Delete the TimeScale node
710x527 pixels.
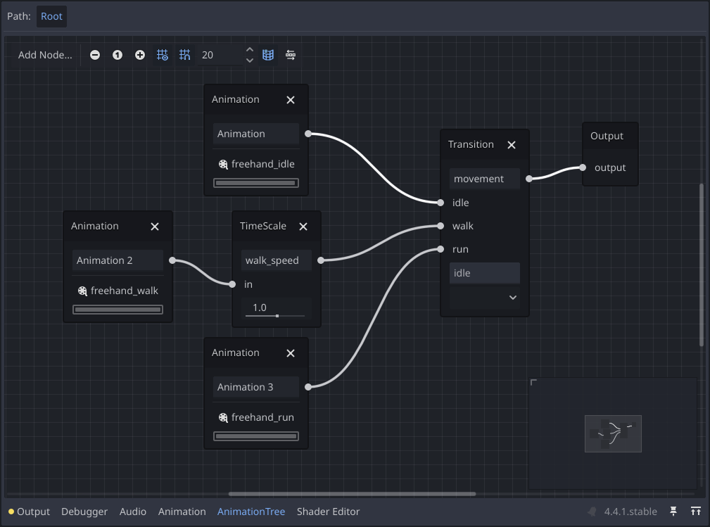point(303,227)
